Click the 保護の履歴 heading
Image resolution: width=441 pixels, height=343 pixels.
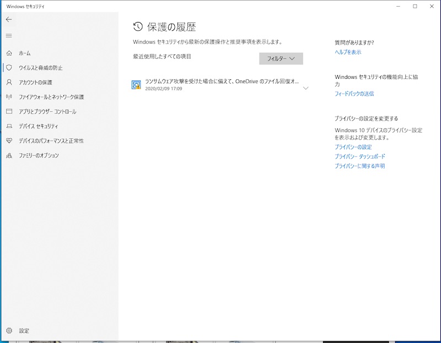(171, 27)
